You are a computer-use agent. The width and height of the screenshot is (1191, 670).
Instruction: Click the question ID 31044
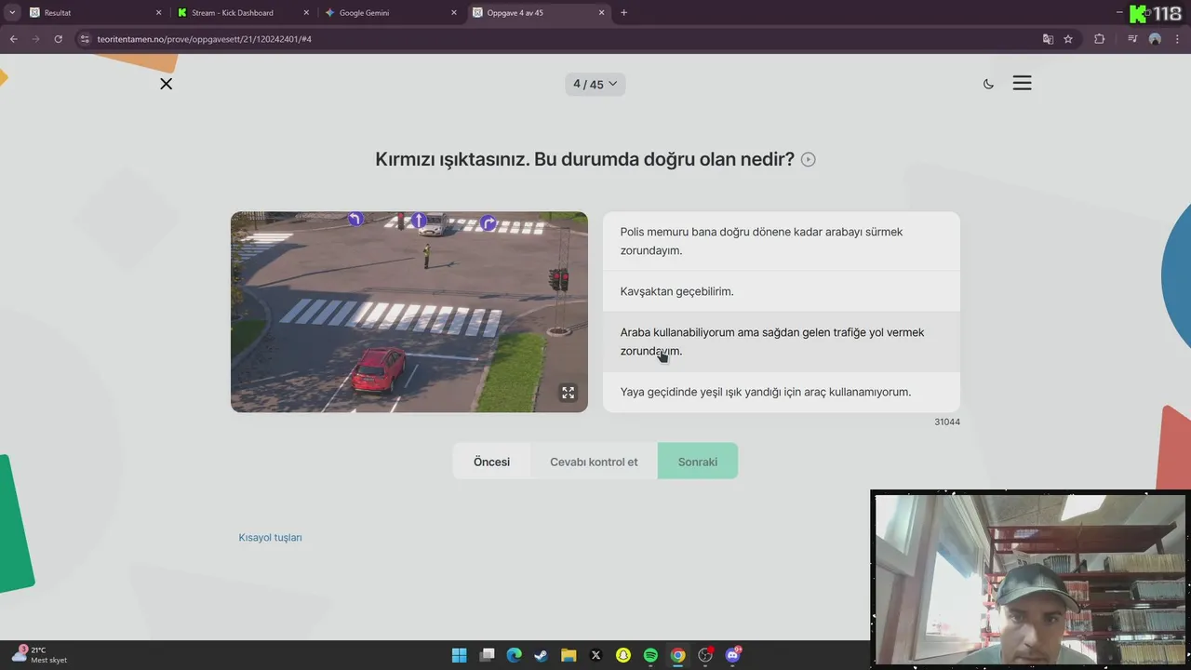pos(947,422)
